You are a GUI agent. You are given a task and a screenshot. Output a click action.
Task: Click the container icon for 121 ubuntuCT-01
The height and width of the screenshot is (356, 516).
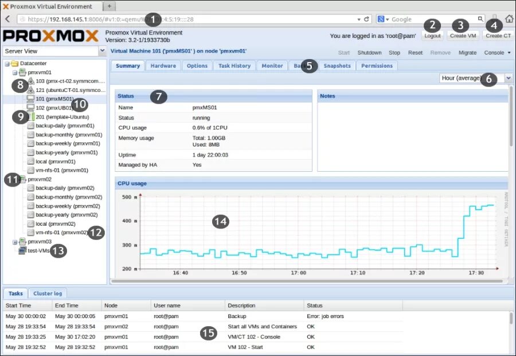30,90
